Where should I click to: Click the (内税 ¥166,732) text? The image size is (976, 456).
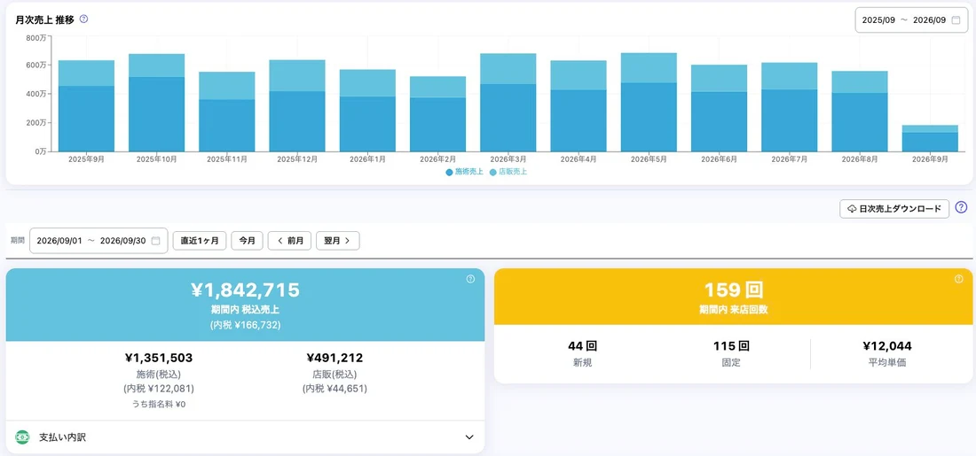point(245,325)
